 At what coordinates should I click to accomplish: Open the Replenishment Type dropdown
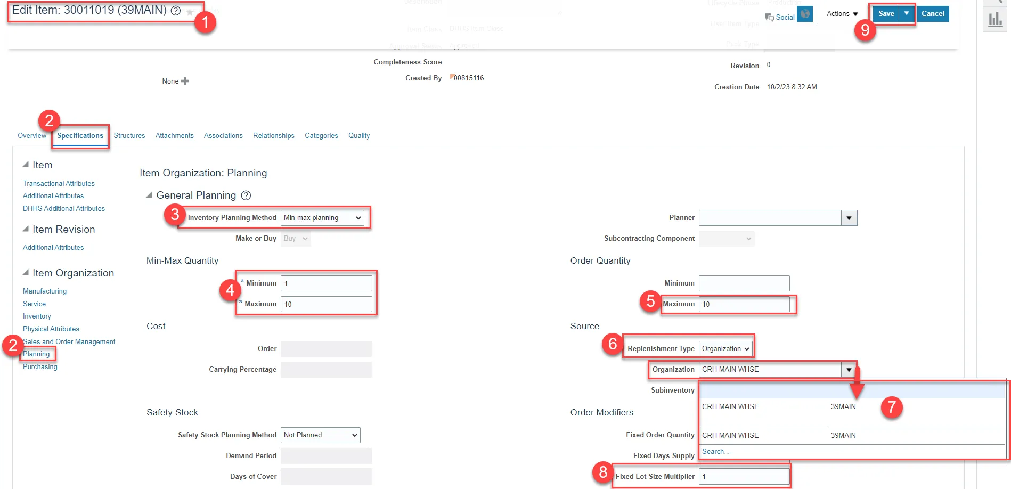point(725,349)
